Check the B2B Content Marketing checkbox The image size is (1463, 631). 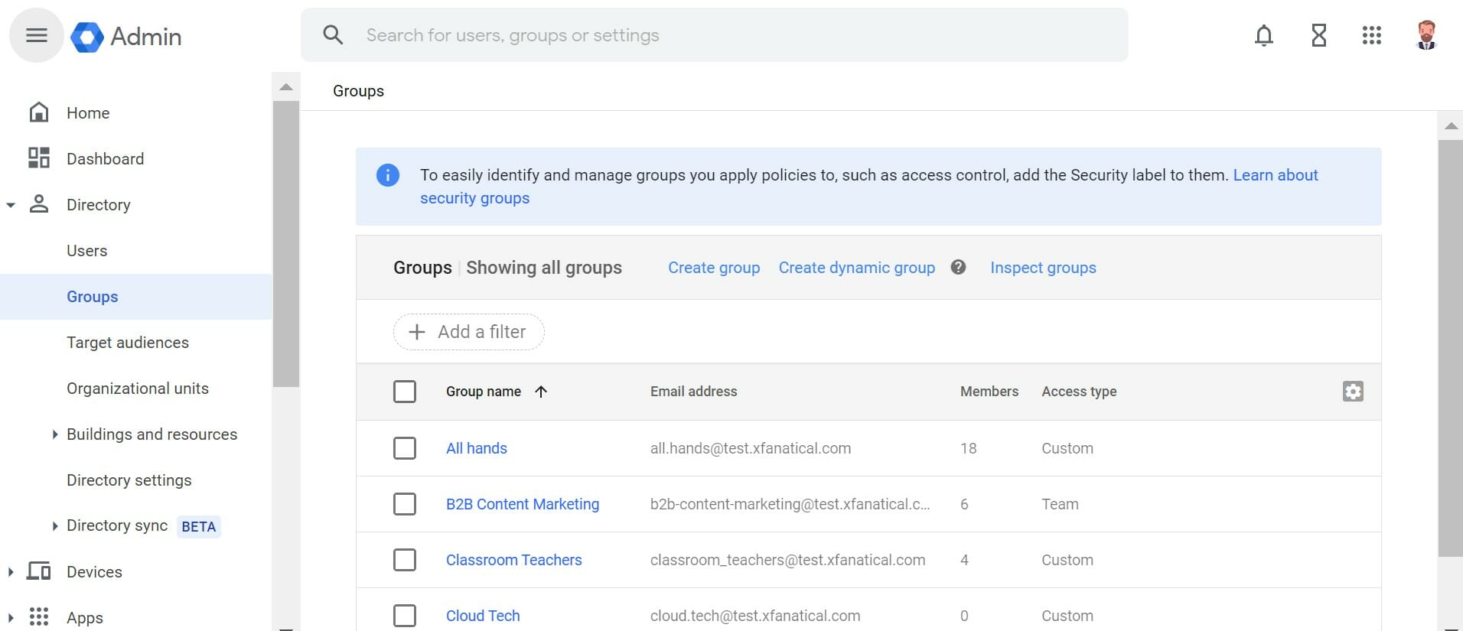[405, 504]
